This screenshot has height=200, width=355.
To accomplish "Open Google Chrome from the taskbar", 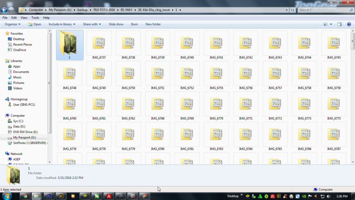I will (25, 196).
